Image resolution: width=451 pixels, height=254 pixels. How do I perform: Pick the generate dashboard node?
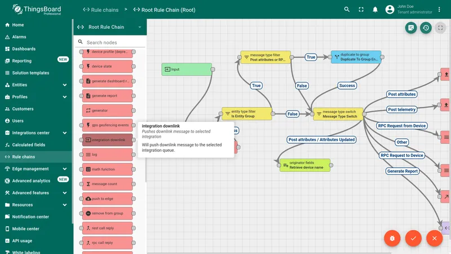click(107, 81)
